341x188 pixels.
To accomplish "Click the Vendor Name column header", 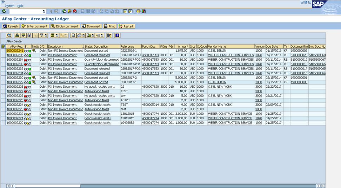I will pyautogui.click(x=231, y=46).
